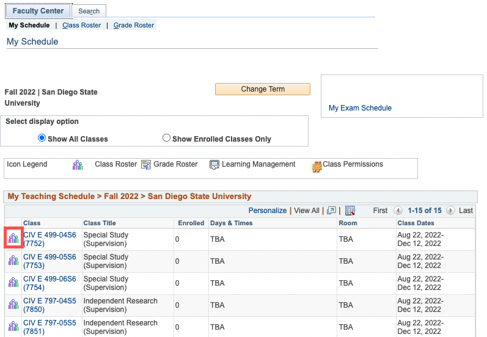
Task: Open My Exam Schedule link
Action: (x=360, y=107)
